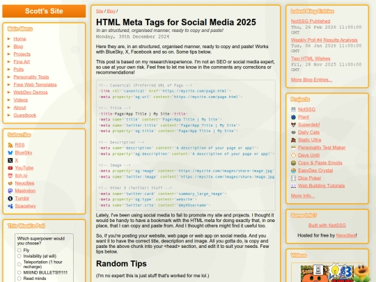376x282 pixels.
Task: Click the Spacehey subscribe link
Action: click(x=26, y=206)
